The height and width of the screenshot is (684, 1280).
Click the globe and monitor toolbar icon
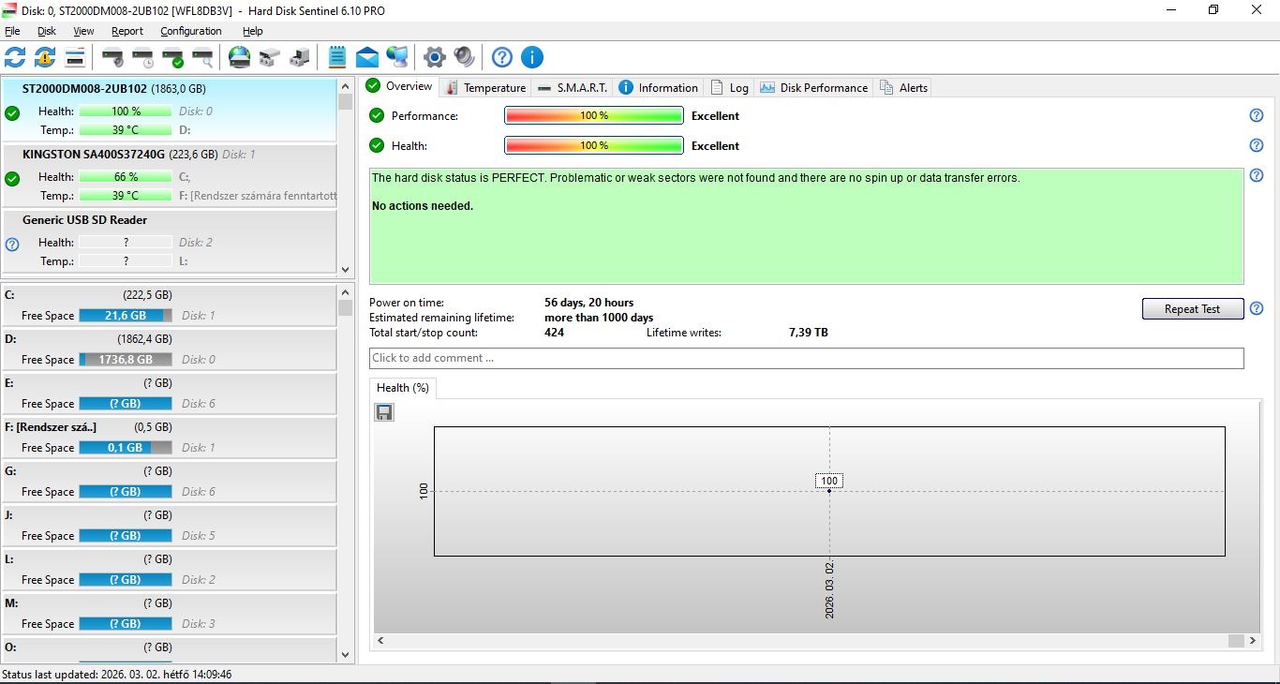[x=397, y=57]
